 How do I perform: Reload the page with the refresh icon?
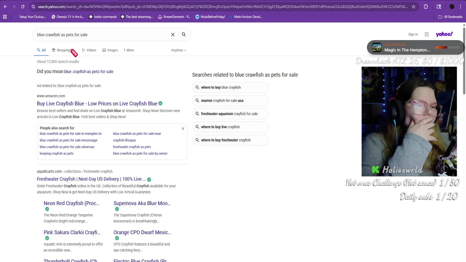pyautogui.click(x=23, y=7)
